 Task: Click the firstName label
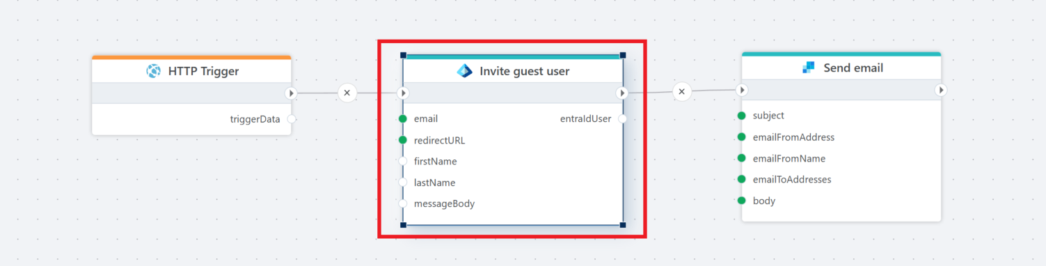(x=436, y=162)
